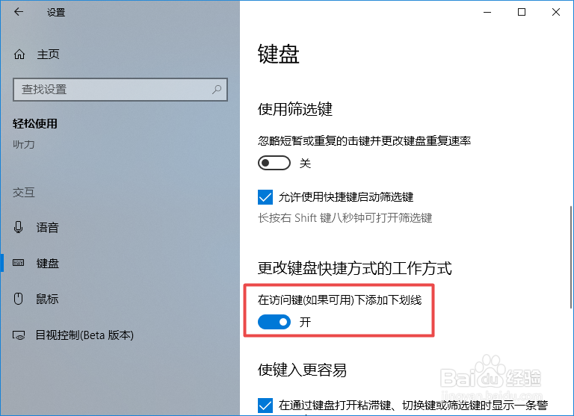
Task: Select the 鼠标 mouse icon
Action: (18, 299)
